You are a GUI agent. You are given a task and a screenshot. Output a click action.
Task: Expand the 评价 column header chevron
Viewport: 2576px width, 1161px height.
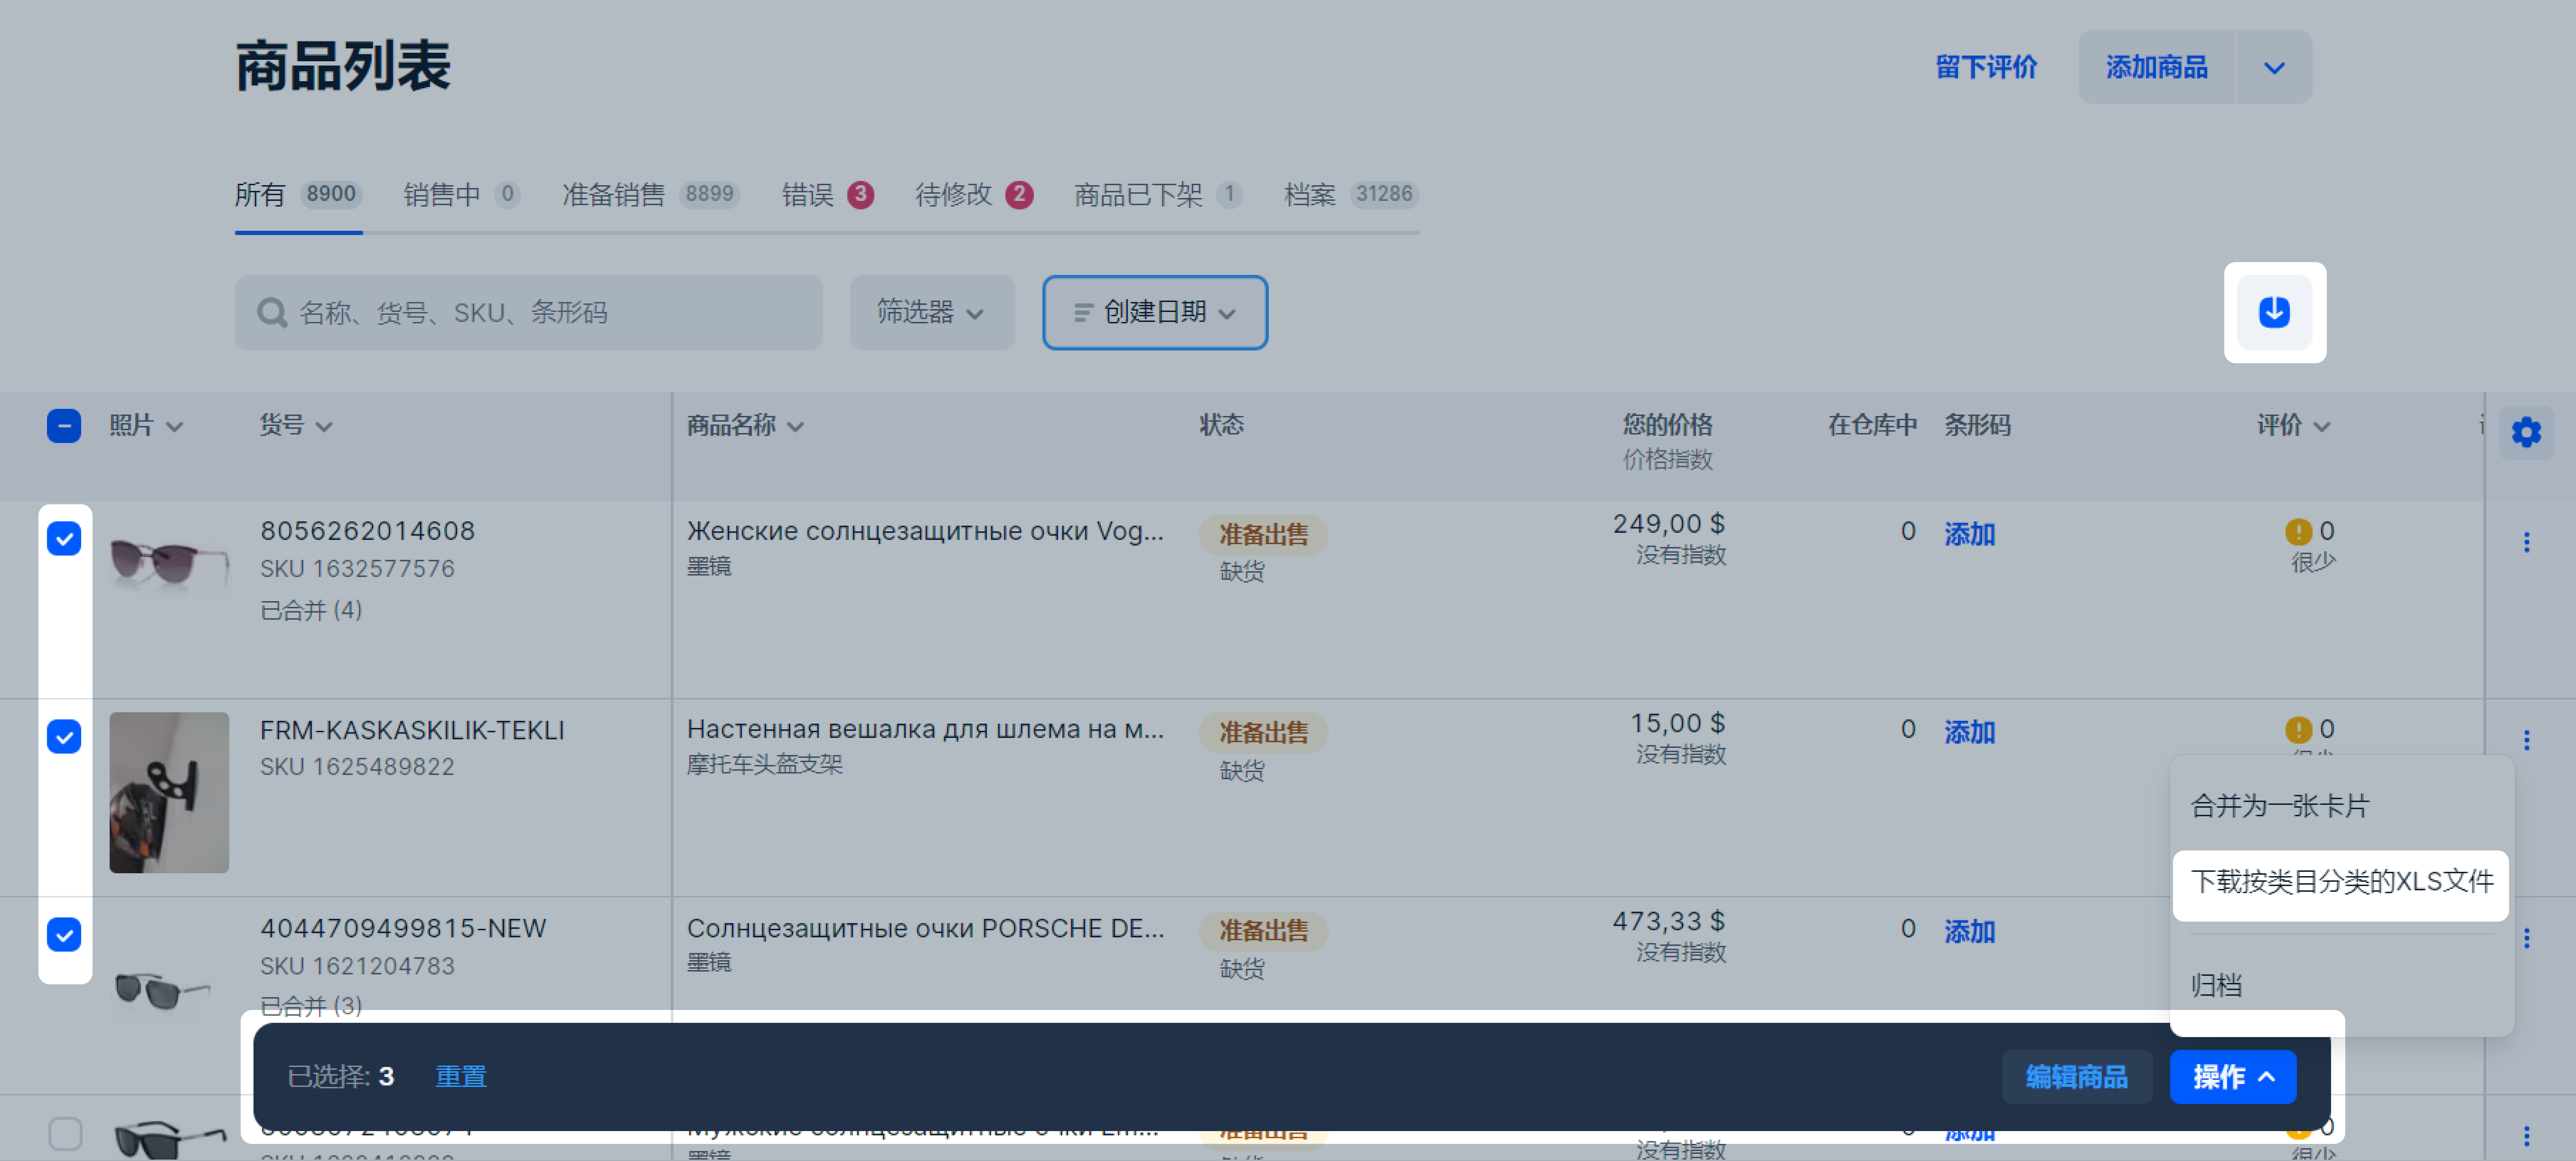click(2322, 427)
